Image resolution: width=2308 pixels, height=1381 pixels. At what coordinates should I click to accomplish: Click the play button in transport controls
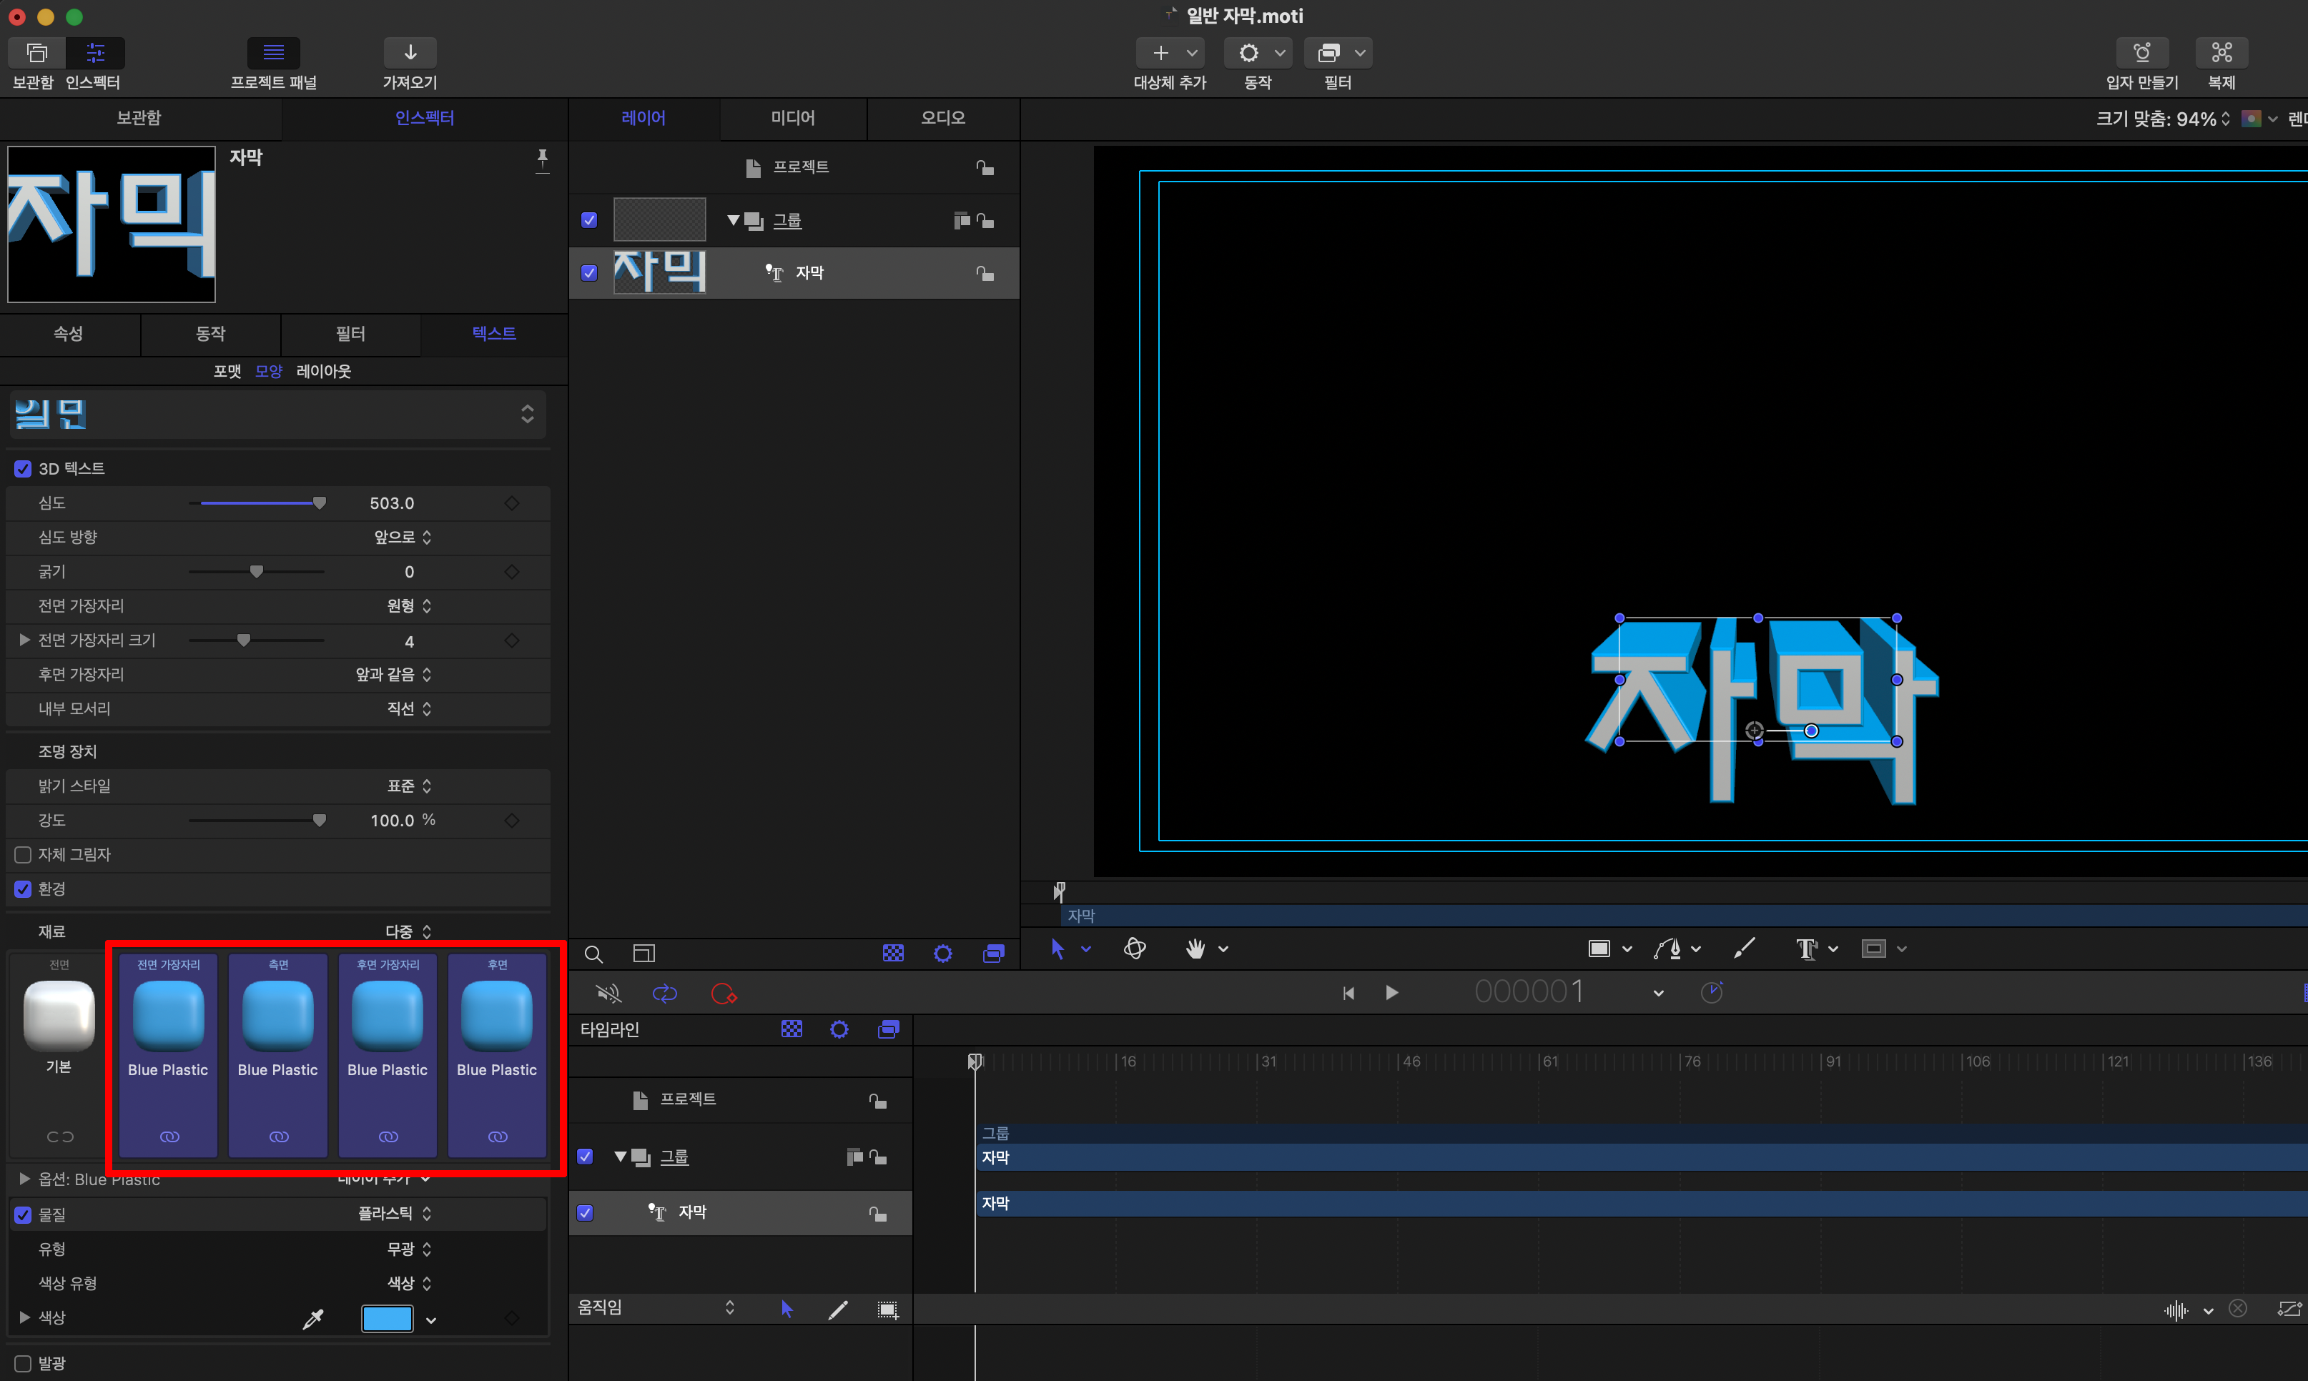point(1391,993)
